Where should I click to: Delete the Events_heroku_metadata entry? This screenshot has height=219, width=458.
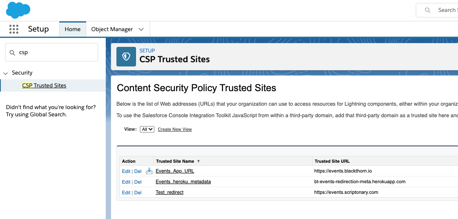coord(138,182)
